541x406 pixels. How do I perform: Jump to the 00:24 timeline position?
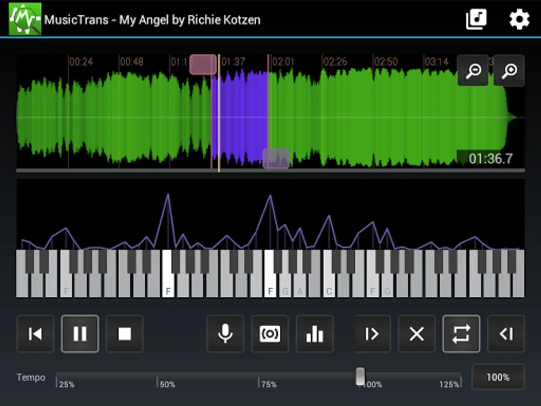(81, 62)
